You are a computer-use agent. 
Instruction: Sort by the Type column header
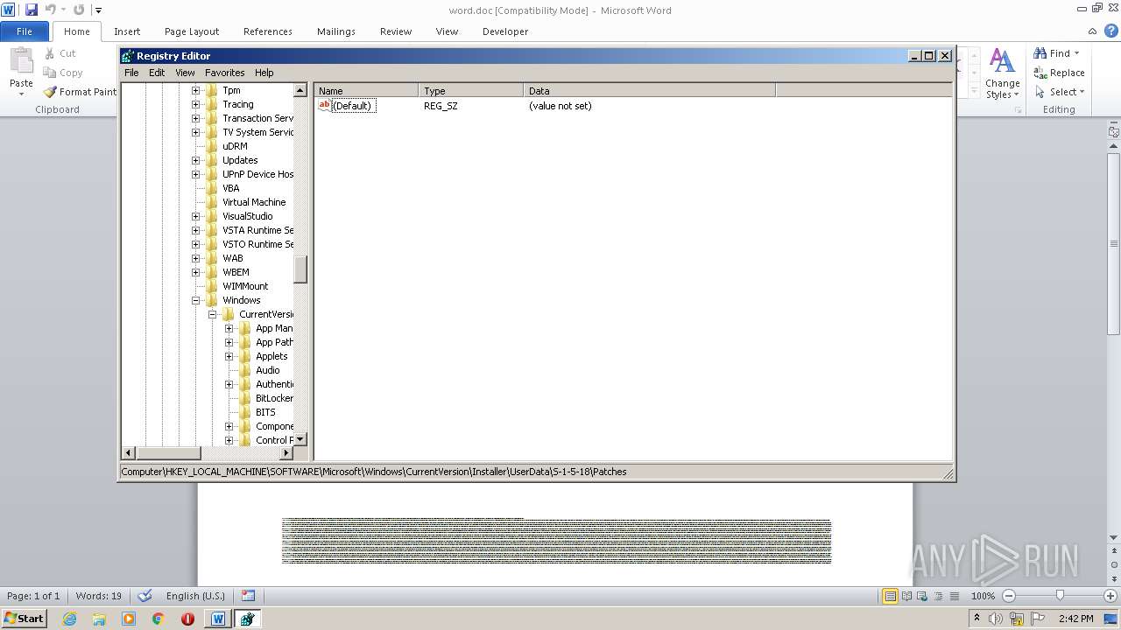(x=471, y=90)
